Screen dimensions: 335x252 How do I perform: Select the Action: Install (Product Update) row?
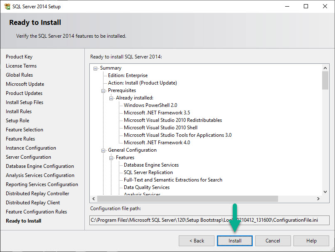[x=143, y=83]
